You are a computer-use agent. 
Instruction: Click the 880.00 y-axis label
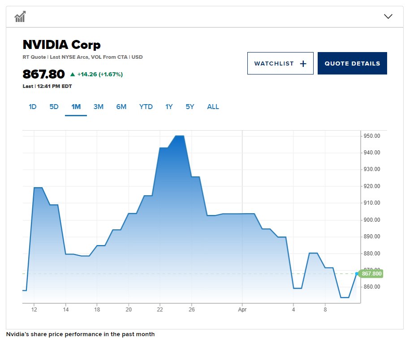(x=372, y=254)
